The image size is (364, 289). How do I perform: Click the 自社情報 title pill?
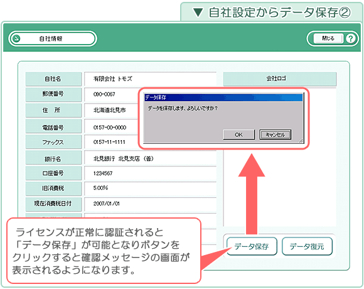click(53, 38)
